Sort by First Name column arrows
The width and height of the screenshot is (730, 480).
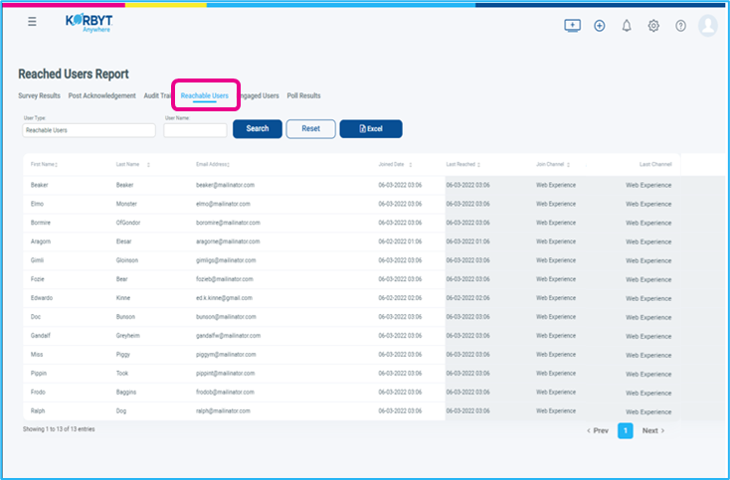57,165
